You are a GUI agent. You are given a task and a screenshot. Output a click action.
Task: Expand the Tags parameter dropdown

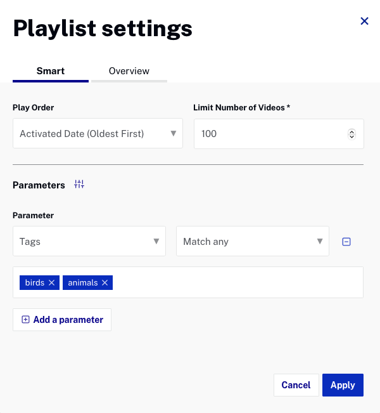coord(89,242)
